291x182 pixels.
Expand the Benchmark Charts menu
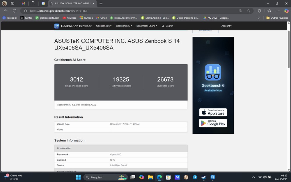[x=147, y=26]
